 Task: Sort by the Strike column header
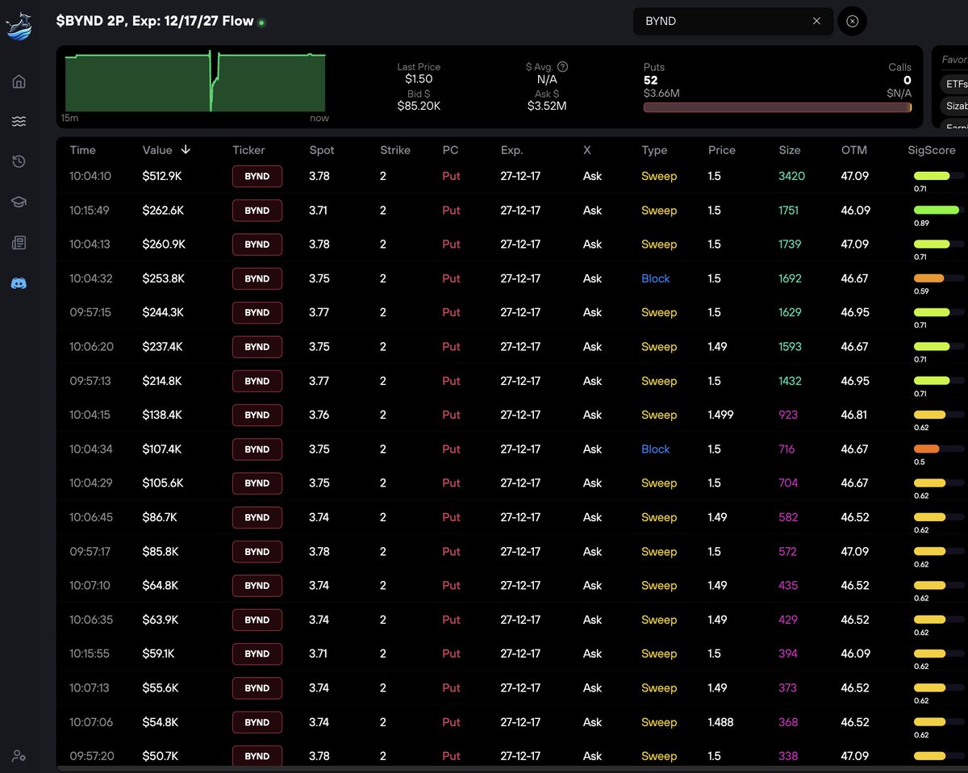[395, 150]
